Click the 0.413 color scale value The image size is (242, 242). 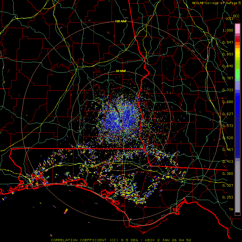228,162
